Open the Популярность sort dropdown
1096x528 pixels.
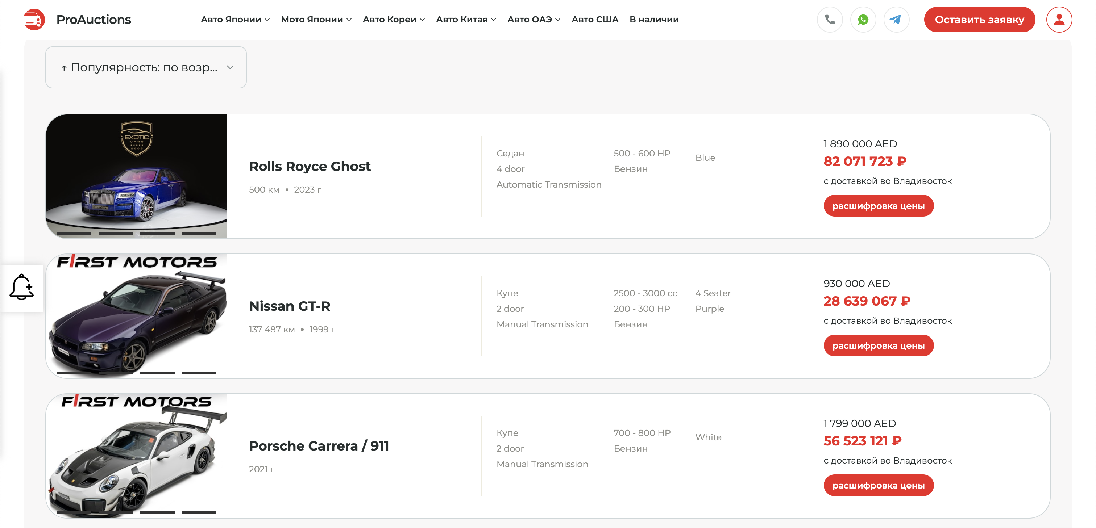coord(146,68)
